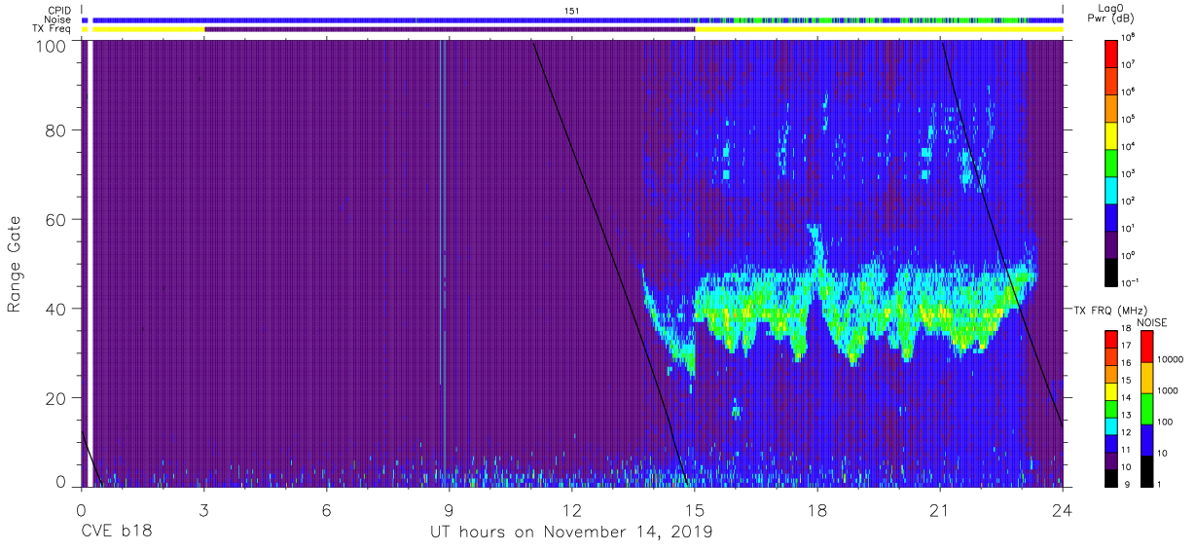Screen dimensions: 1195x552
Task: Pick the yellow segment of the power colorbar
Action: pos(1112,134)
